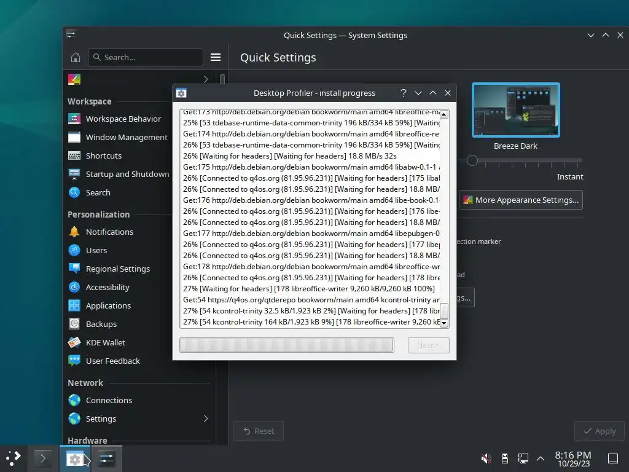The height and width of the screenshot is (472, 629).
Task: Expand the Network Settings submenu arrow
Action: 206,419
